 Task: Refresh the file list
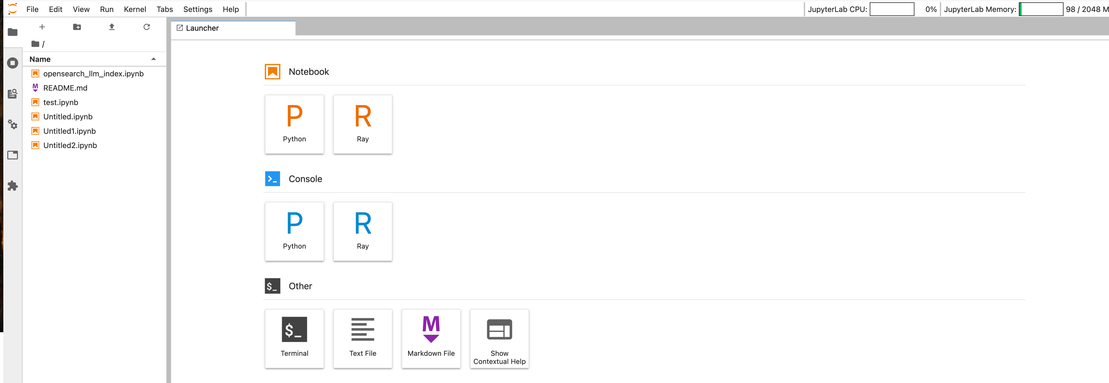coord(146,27)
